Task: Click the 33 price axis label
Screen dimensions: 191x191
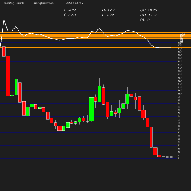Action: pyautogui.click(x=179, y=139)
